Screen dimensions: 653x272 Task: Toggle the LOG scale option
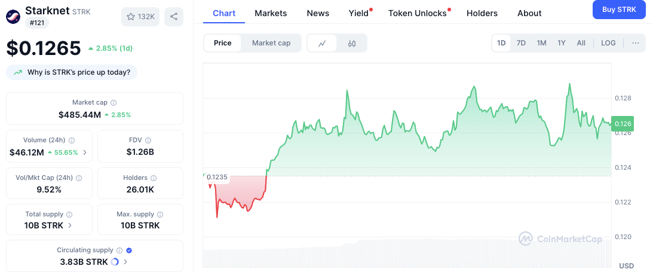(608, 43)
